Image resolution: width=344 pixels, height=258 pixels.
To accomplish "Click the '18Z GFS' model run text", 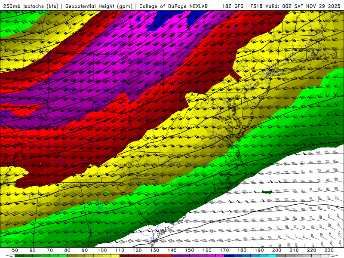I will pyautogui.click(x=233, y=6).
